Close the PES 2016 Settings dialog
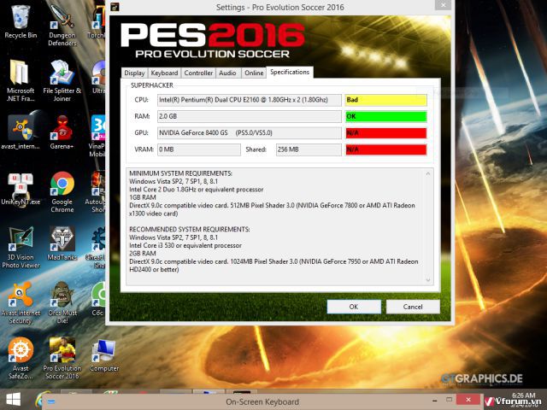The width and height of the screenshot is (547, 410). 443,5
